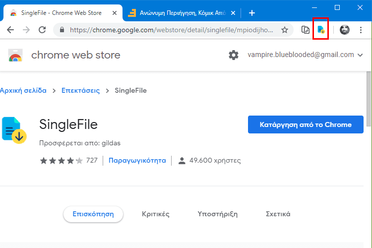Open the Chrome three-dot menu
Viewport: 372px width, 248px height.
coord(361,30)
